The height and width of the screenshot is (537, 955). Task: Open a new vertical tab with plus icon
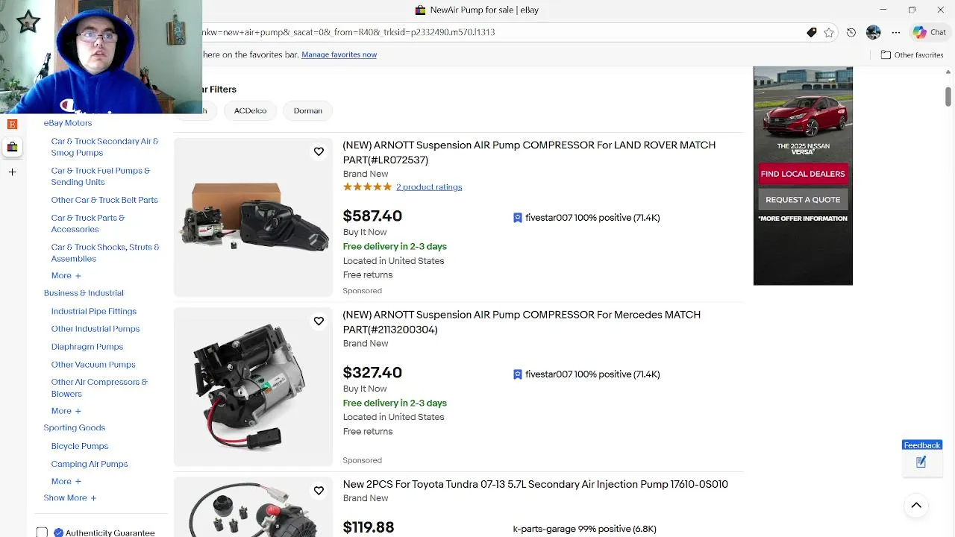[x=12, y=172]
